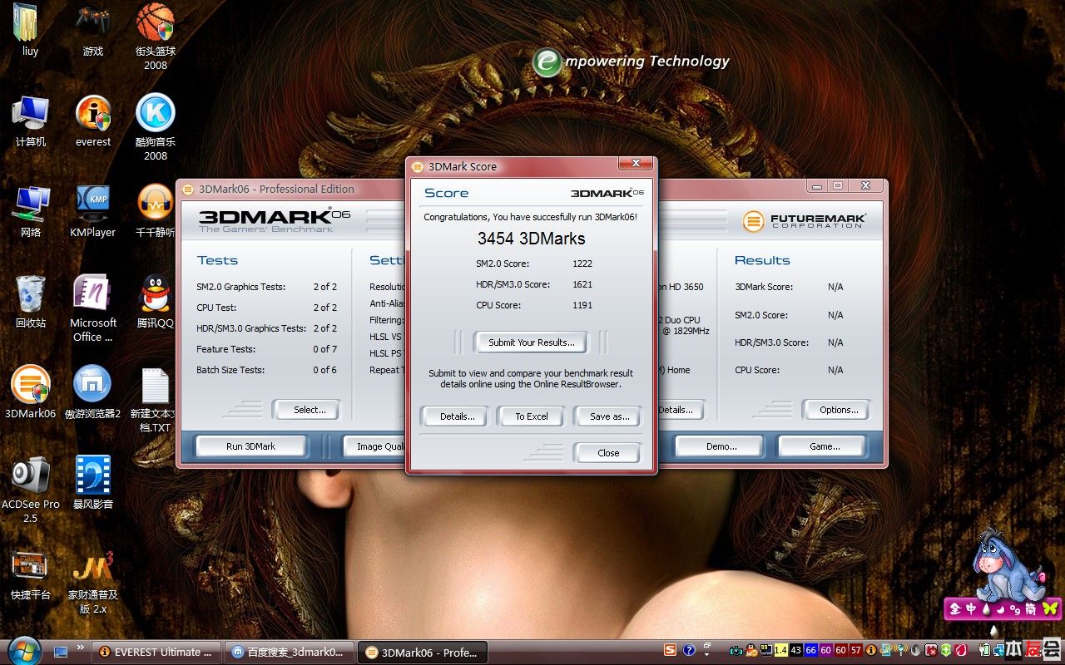Open the 游戏 games desktop icon
Image resolution: width=1065 pixels, height=665 pixels.
93,30
